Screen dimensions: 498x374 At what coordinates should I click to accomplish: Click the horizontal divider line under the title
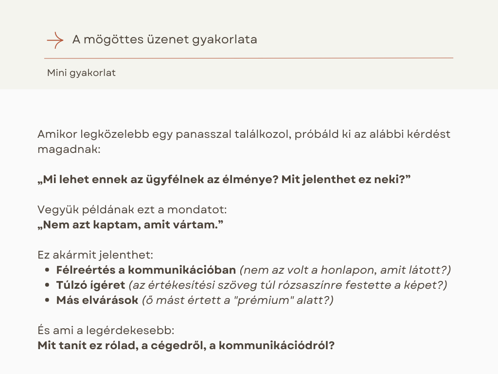point(249,58)
